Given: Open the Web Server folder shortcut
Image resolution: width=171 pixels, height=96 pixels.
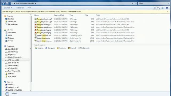Looking at the screenshot, I should pos(12,77).
